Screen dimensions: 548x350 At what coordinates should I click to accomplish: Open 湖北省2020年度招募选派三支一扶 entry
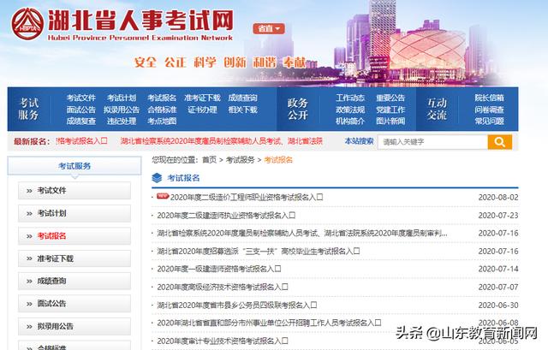click(259, 251)
